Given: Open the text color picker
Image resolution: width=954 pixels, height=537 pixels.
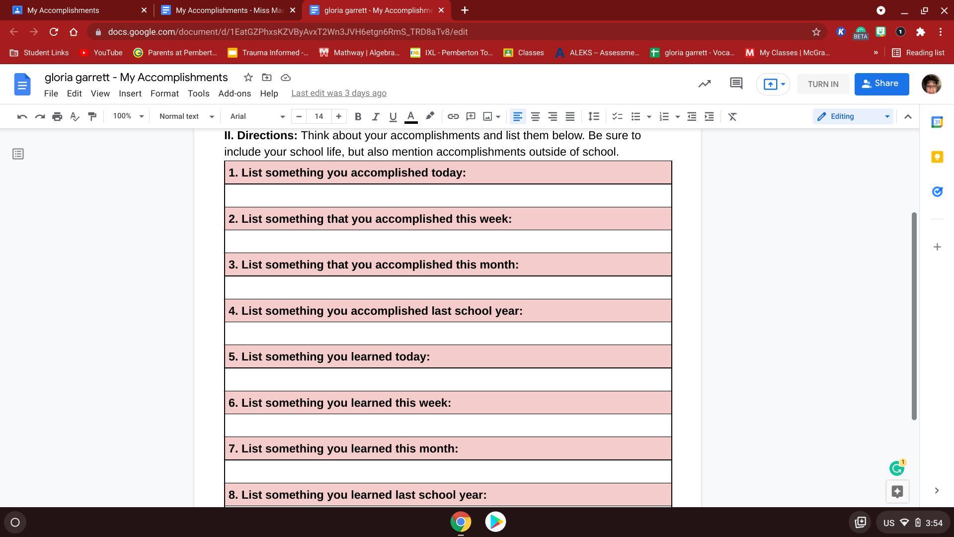Looking at the screenshot, I should coord(411,116).
